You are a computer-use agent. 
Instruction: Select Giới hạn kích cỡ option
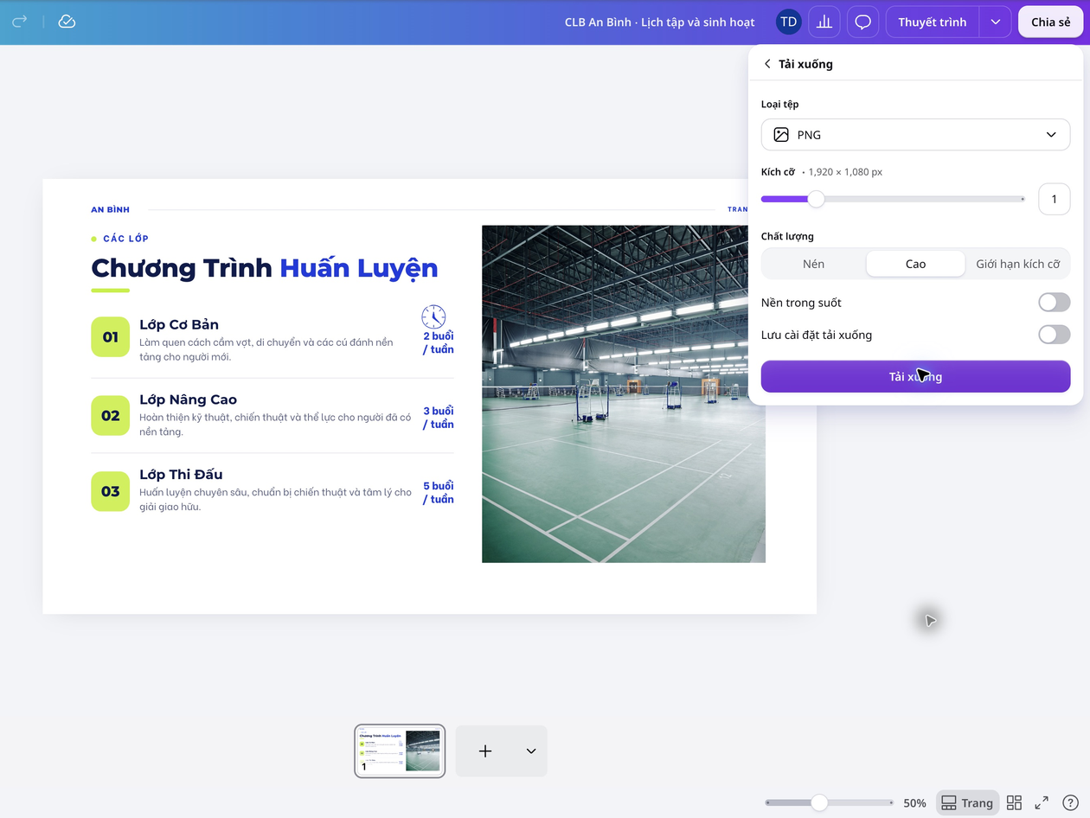(x=1017, y=264)
